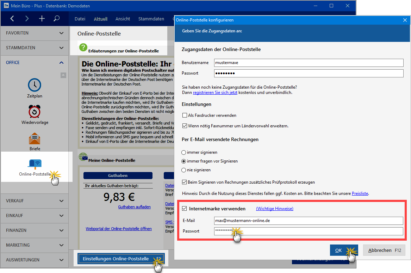The height and width of the screenshot is (273, 411).
Task: Close the Online-Poststelle konfigurieren dialog
Action: point(405,20)
